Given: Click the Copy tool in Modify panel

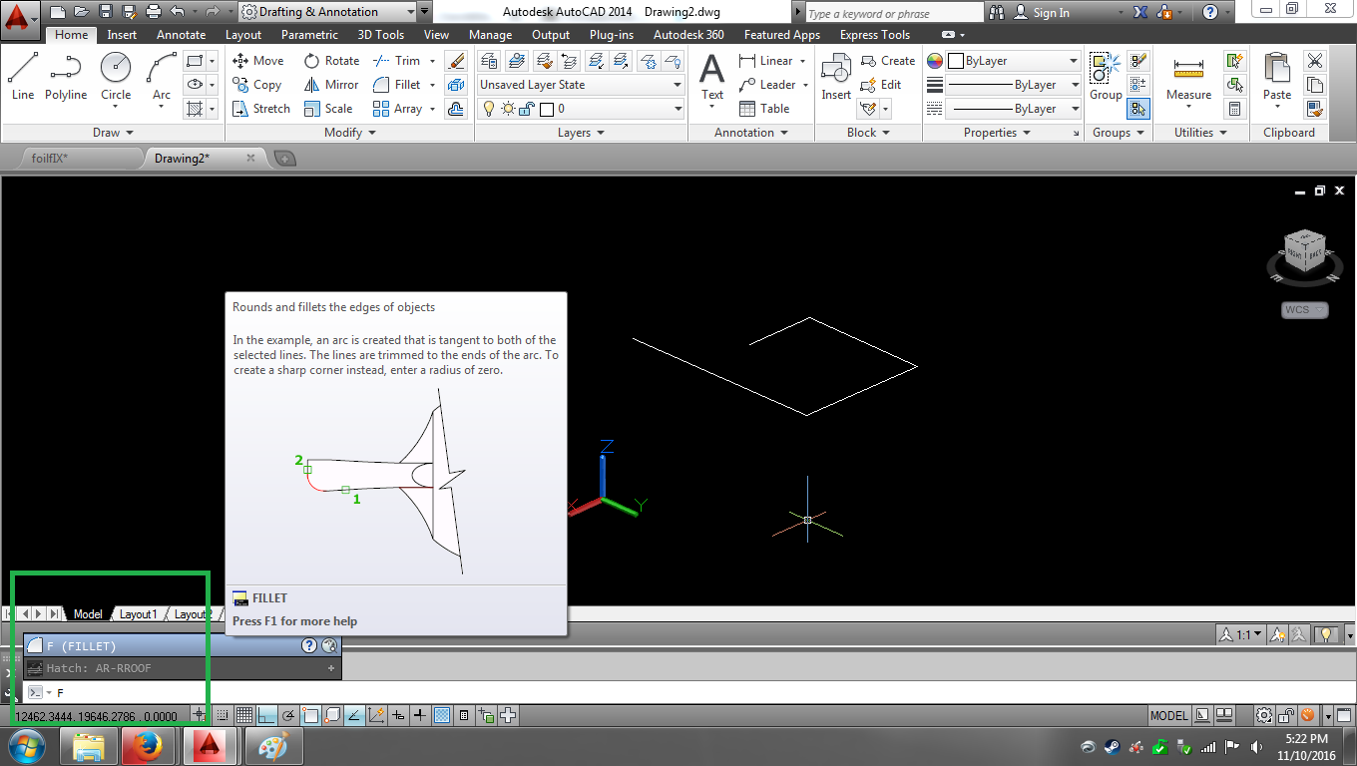Looking at the screenshot, I should pyautogui.click(x=257, y=85).
